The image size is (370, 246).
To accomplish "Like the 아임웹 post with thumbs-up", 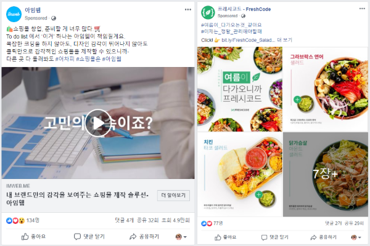I will click(33, 236).
